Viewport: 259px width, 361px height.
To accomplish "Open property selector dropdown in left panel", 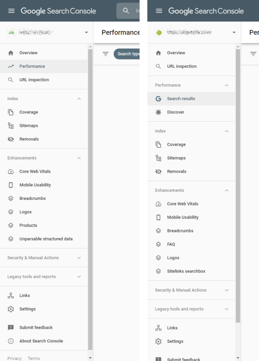I will tap(87, 32).
